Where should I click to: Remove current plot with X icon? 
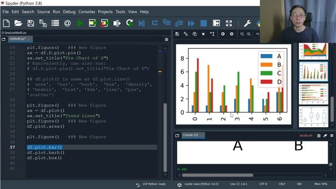click(x=203, y=34)
